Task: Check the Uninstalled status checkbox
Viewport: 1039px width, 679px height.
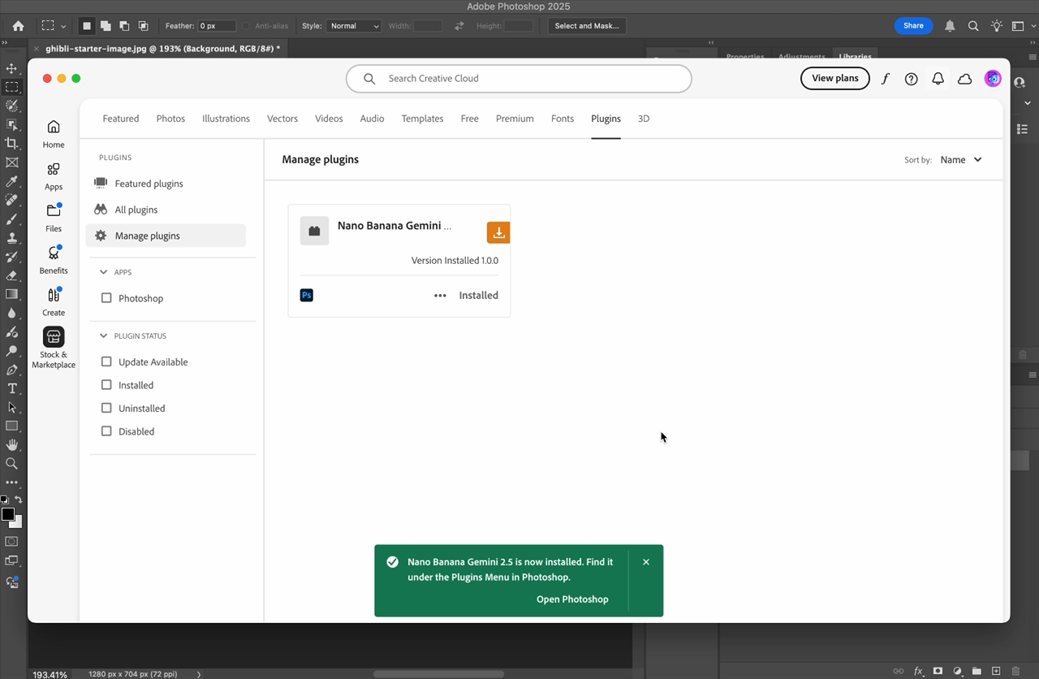Action: (106, 408)
